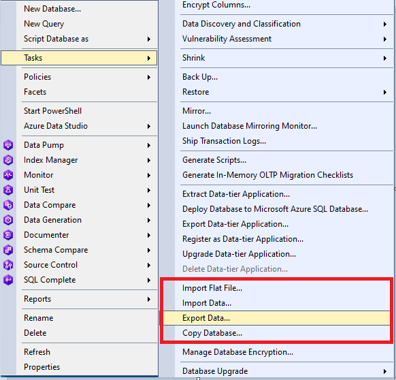Open the Unit Test entry

click(x=39, y=190)
